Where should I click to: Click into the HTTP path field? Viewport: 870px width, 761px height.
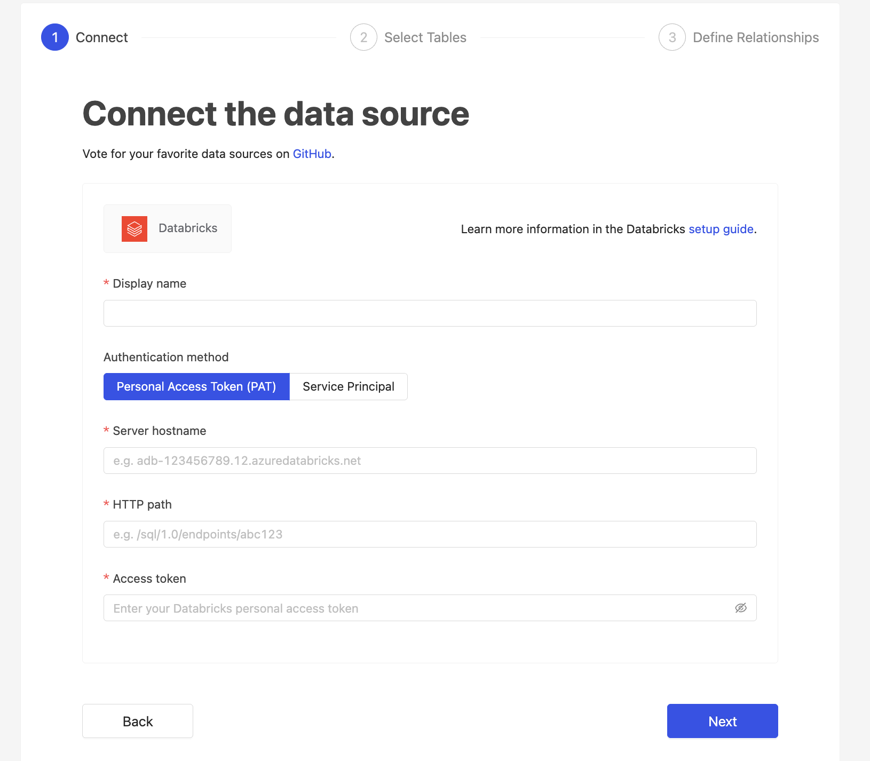tap(430, 534)
